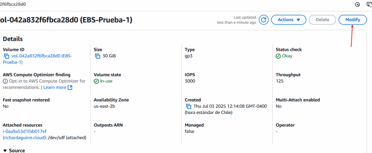Viewport: 372px width, 153px height.
Task: Click the Okay status check indicator
Action: [x=284, y=56]
